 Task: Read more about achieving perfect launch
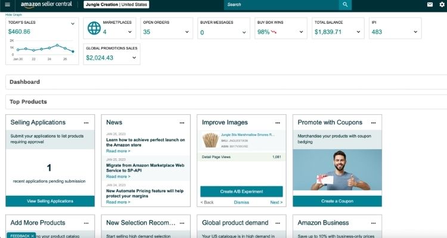[118, 151]
